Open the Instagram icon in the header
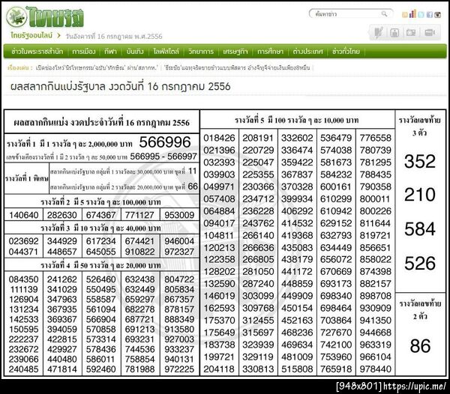Image resolution: width=450 pixels, height=394 pixels. click(x=438, y=15)
